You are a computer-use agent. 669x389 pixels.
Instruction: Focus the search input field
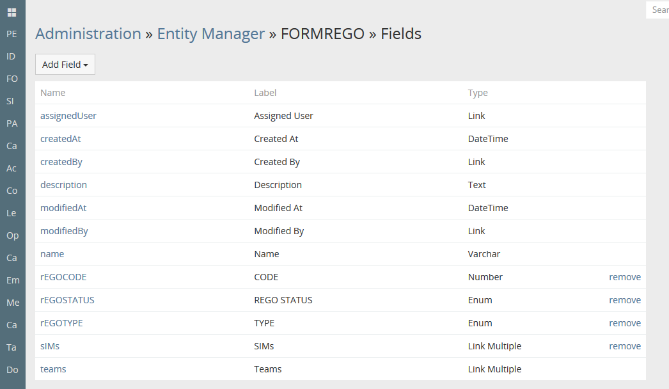coord(659,10)
